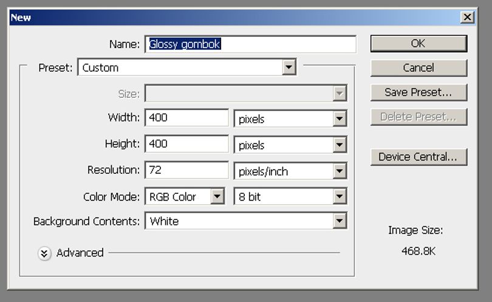The image size is (492, 302).
Task: Click the disabled Size dropdown arrow
Action: point(340,93)
